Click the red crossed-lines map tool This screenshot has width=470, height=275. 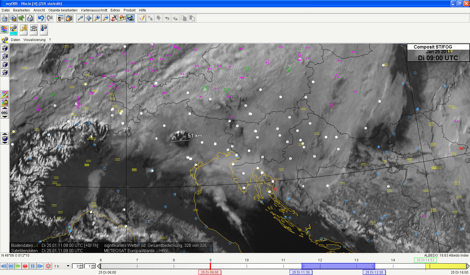coord(114,18)
